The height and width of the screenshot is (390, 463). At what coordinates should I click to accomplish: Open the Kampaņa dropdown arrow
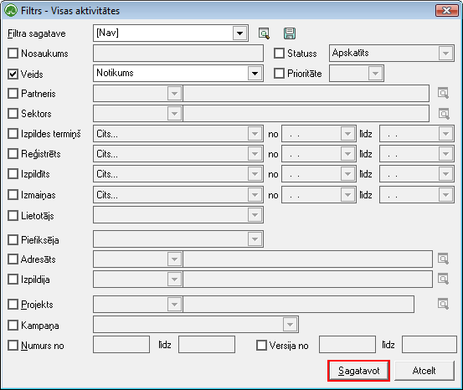point(290,325)
